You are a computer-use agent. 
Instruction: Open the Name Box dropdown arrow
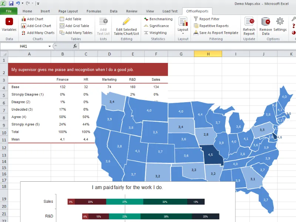50,46
